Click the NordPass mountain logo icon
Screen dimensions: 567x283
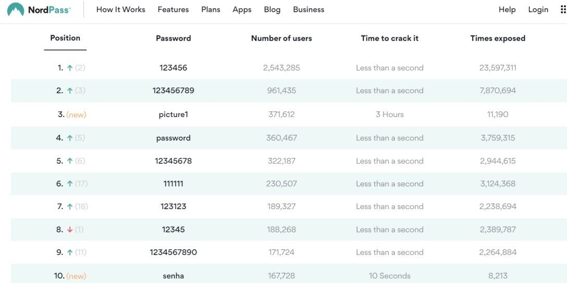tap(16, 9)
